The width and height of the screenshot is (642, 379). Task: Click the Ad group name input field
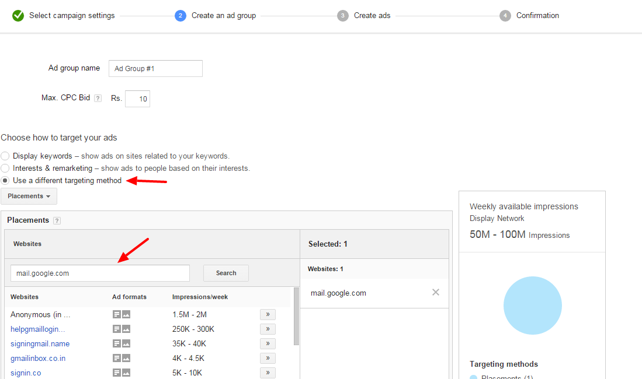point(155,68)
